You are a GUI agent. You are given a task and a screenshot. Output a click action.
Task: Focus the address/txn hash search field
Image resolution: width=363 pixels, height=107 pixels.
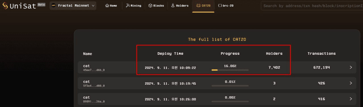pyautogui.click(x=312, y=6)
